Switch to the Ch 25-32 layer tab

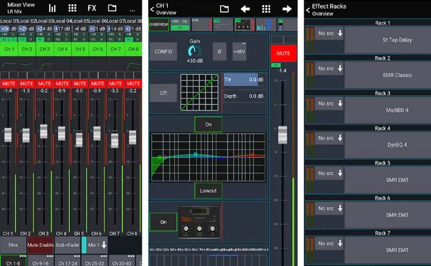[x=95, y=260]
